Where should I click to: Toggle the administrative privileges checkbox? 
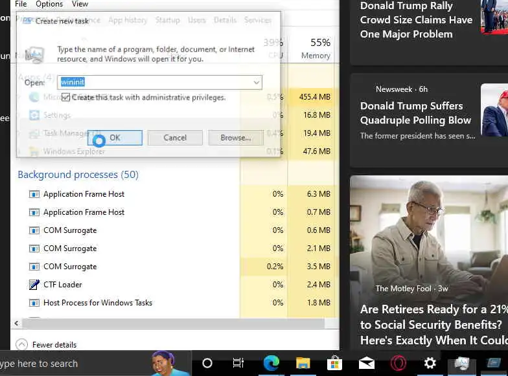66,97
